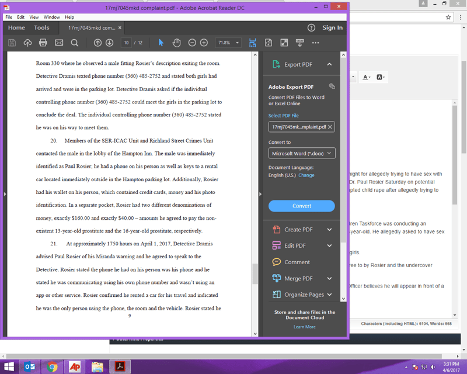Image resolution: width=467 pixels, height=374 pixels.
Task: Open the AP application from the taskbar
Action: coord(75,366)
